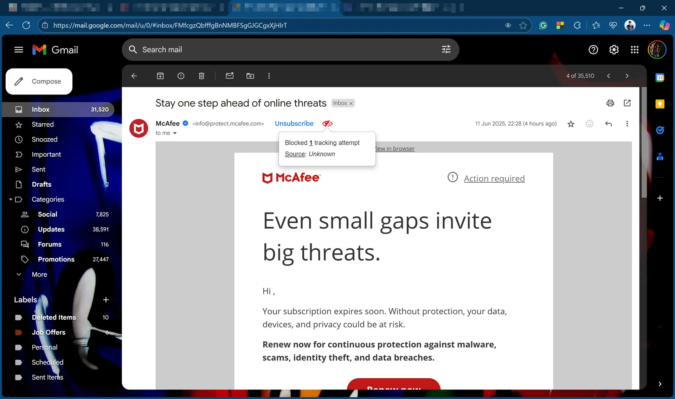Delete this email with the trash icon
This screenshot has width=675, height=399.
click(201, 76)
